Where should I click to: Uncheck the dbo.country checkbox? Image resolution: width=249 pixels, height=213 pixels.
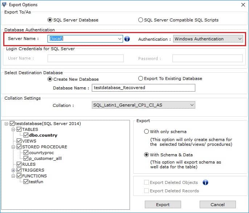[x=26, y=135]
